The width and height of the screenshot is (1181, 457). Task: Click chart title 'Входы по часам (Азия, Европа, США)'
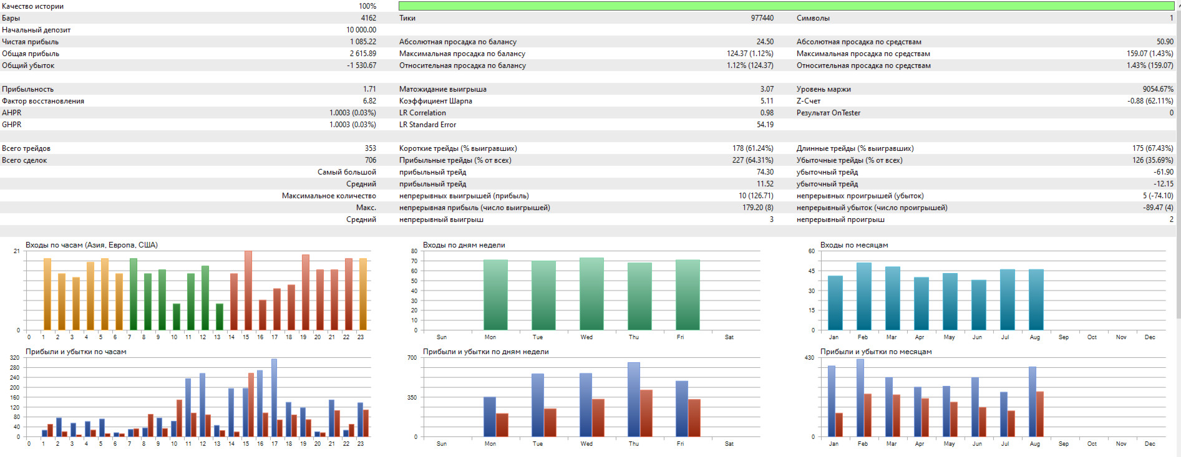click(x=92, y=245)
